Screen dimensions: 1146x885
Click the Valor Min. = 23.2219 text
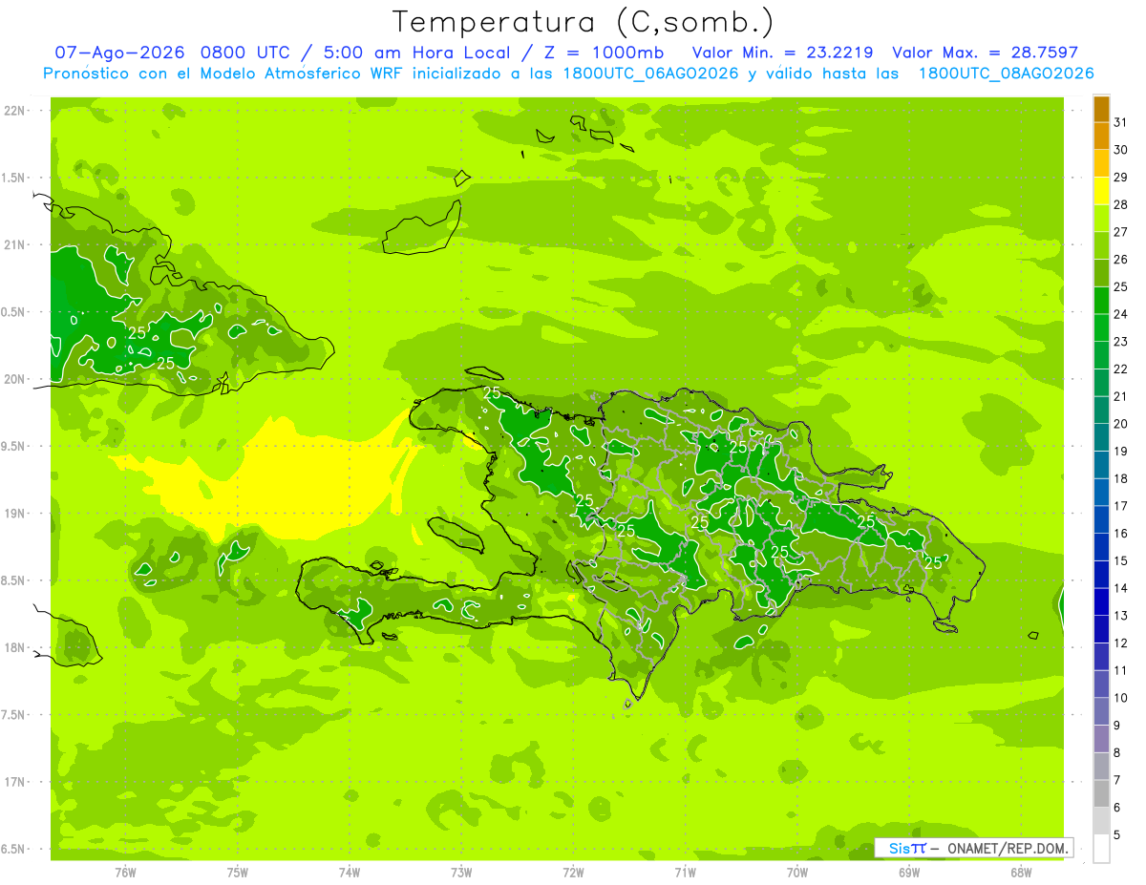tap(784, 53)
